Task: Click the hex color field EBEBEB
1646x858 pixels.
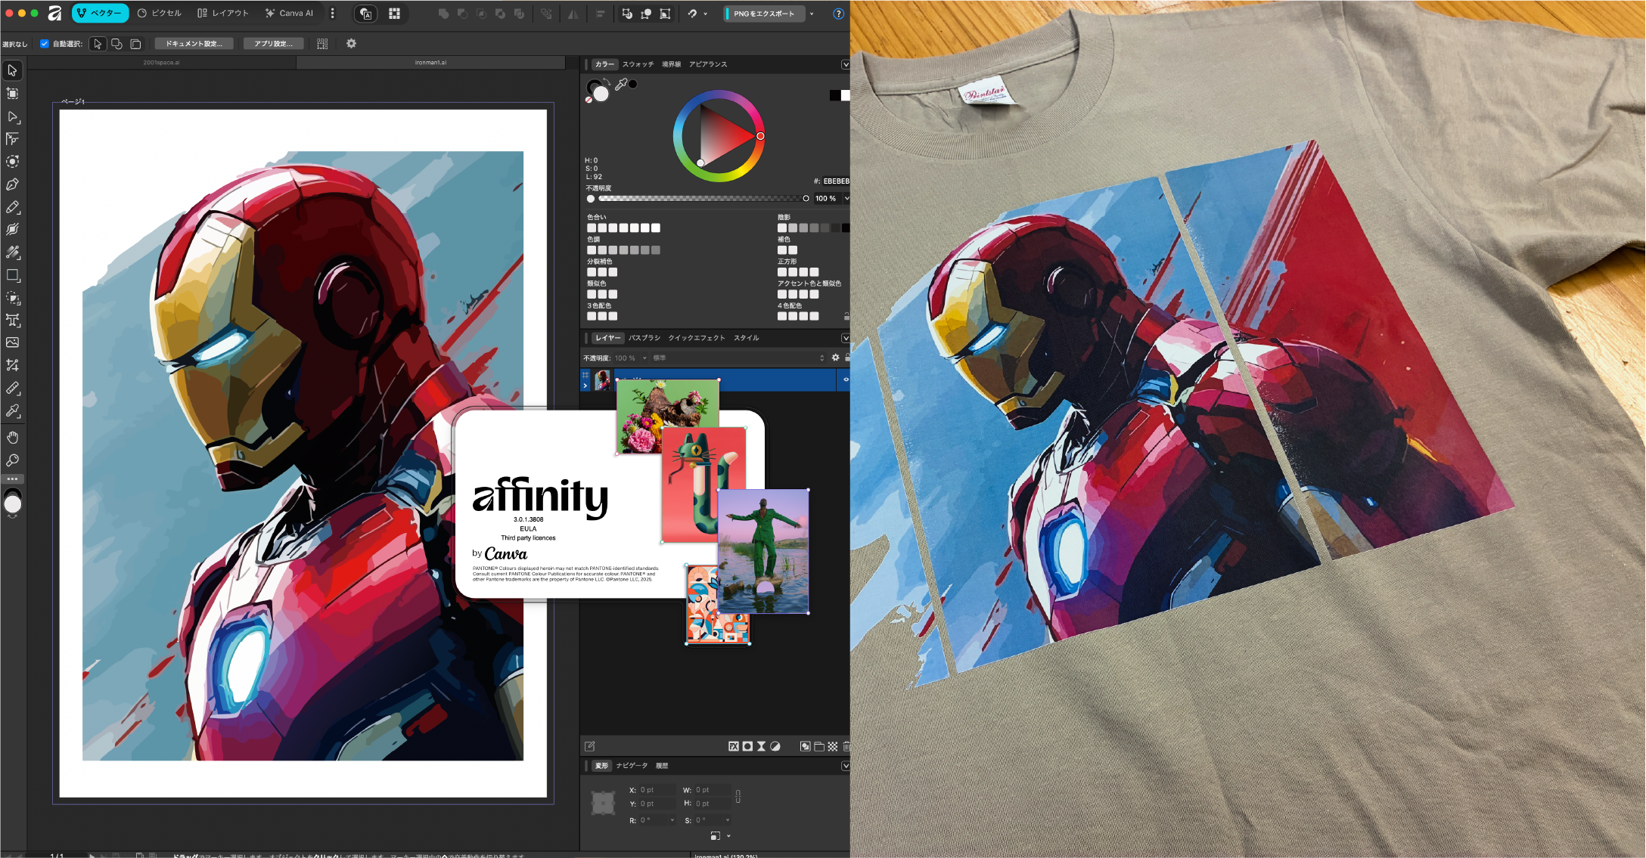Action: coord(836,181)
